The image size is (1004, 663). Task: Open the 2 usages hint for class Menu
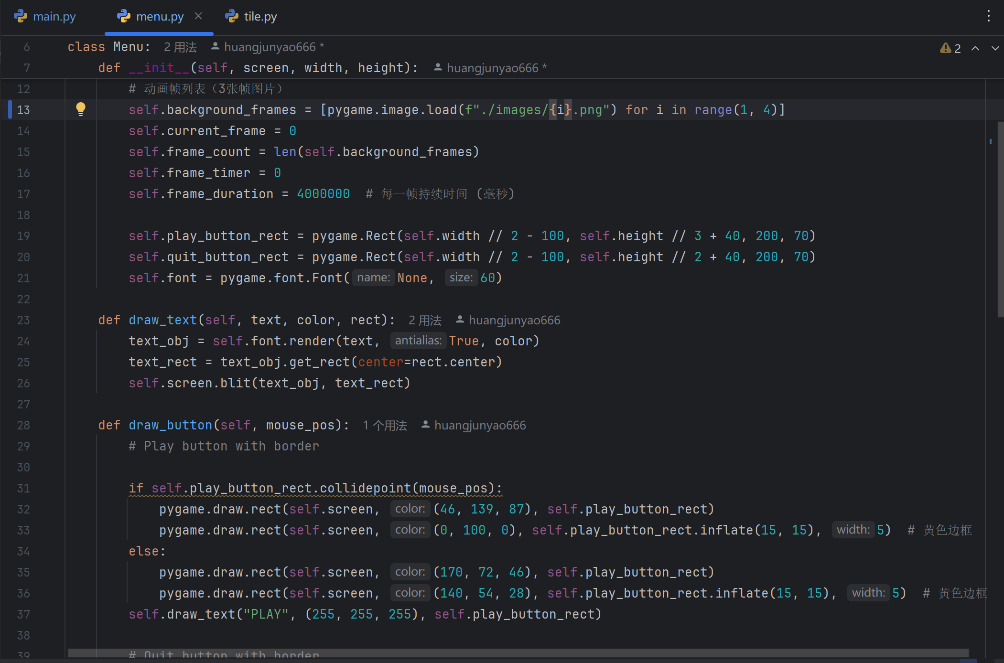(x=180, y=47)
